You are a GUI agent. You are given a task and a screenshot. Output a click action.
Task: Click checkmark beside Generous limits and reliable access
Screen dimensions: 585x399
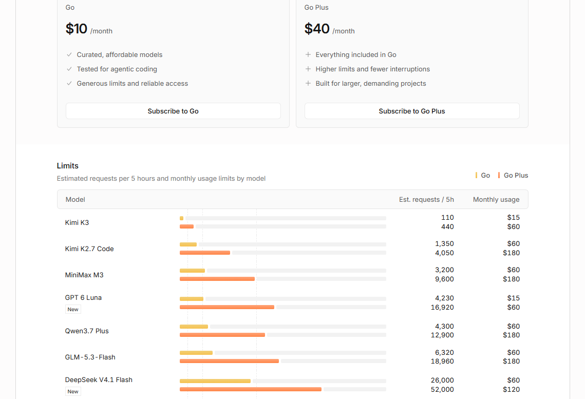[x=69, y=84]
